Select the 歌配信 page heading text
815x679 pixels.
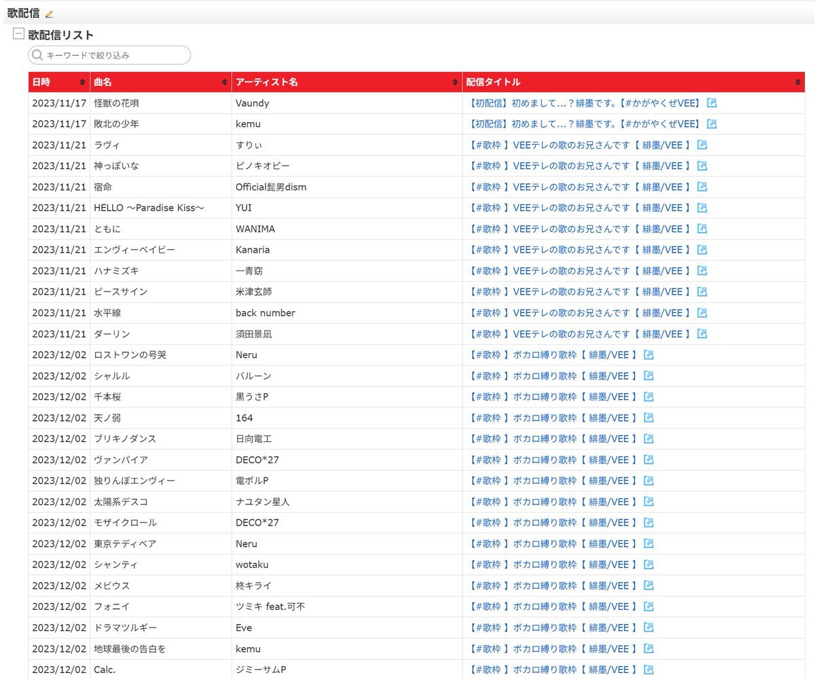tap(23, 13)
